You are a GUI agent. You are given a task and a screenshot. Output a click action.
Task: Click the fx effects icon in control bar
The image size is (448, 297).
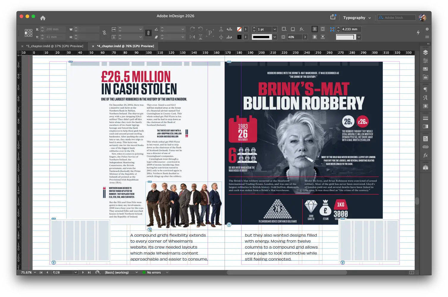click(302, 29)
